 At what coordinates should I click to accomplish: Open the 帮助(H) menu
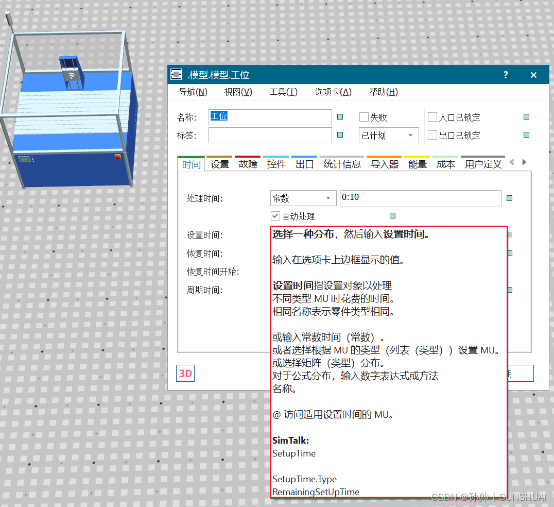[x=384, y=92]
